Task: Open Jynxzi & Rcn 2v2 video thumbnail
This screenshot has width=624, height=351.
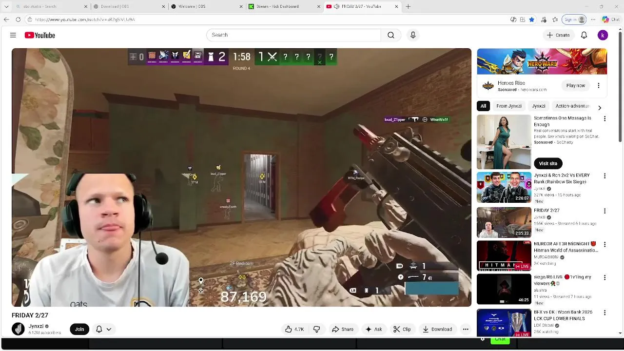Action: [x=504, y=187]
